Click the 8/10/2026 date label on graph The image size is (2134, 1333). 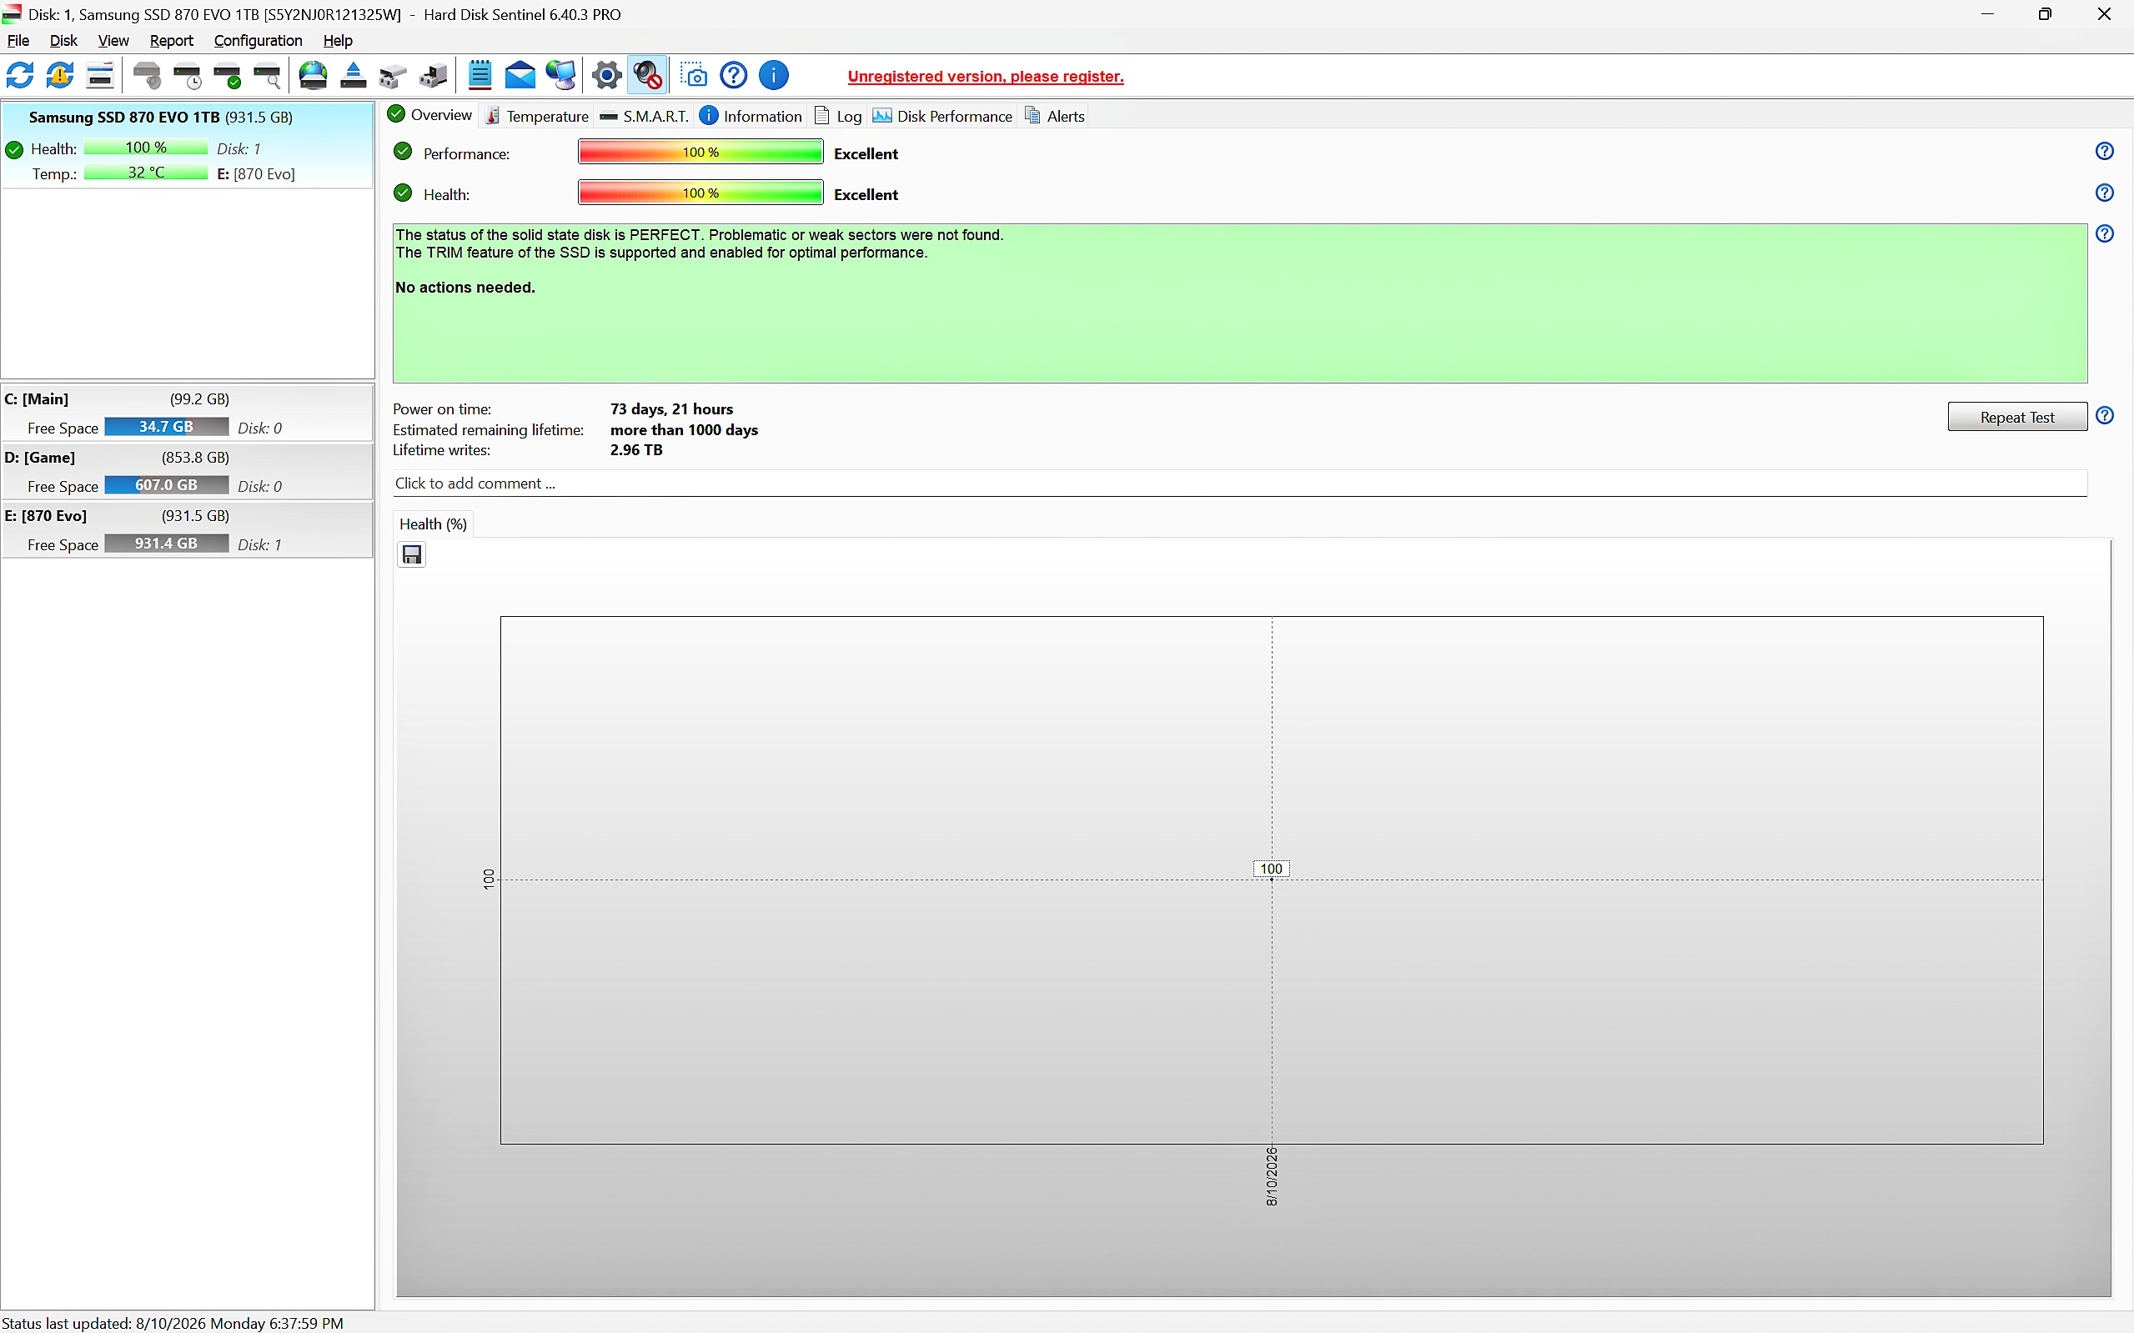(1271, 1176)
